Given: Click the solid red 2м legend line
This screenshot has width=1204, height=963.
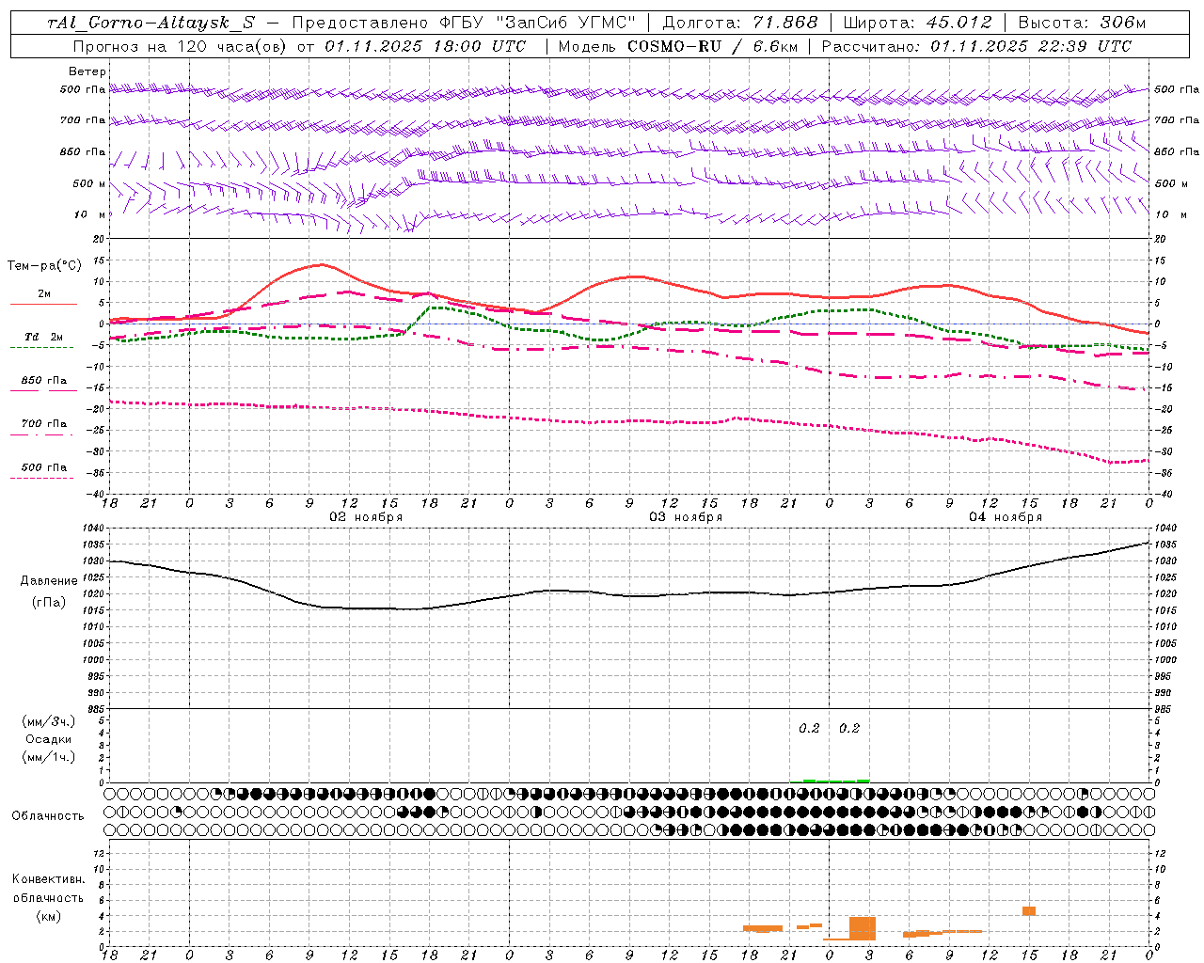Looking at the screenshot, I should click(43, 304).
